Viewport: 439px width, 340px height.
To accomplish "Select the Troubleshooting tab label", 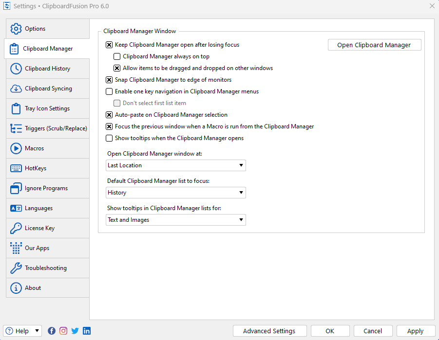I will pos(46,268).
